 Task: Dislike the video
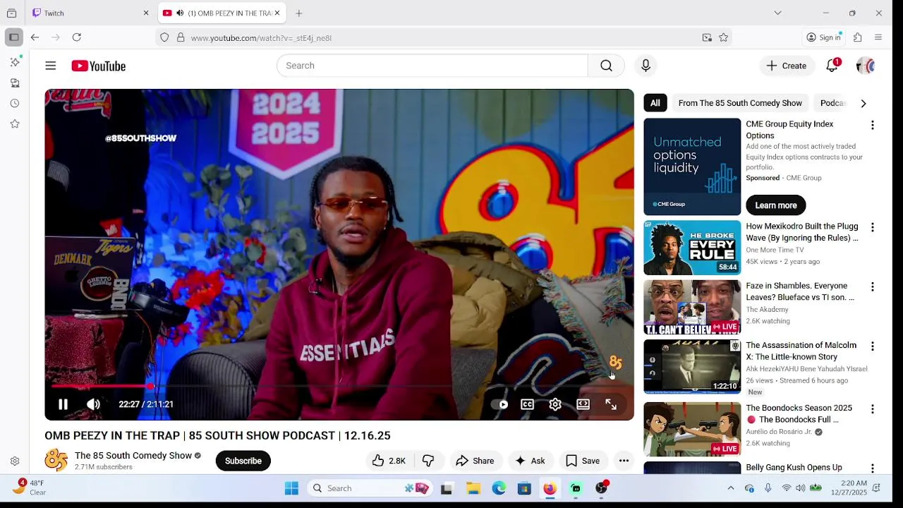(x=428, y=461)
